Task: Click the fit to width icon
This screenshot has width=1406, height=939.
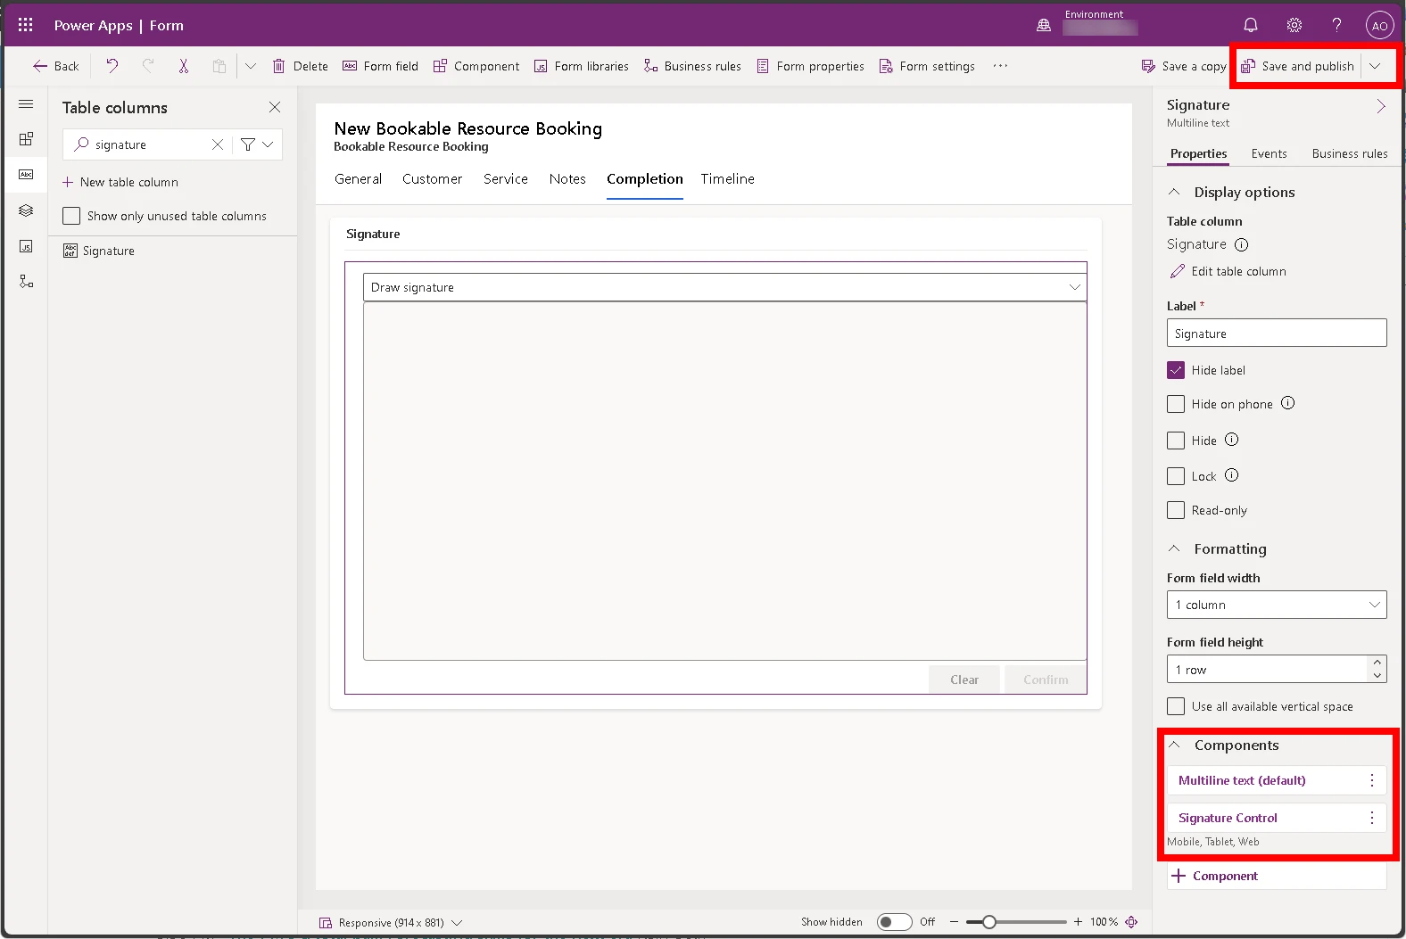Action: pyautogui.click(x=1131, y=922)
